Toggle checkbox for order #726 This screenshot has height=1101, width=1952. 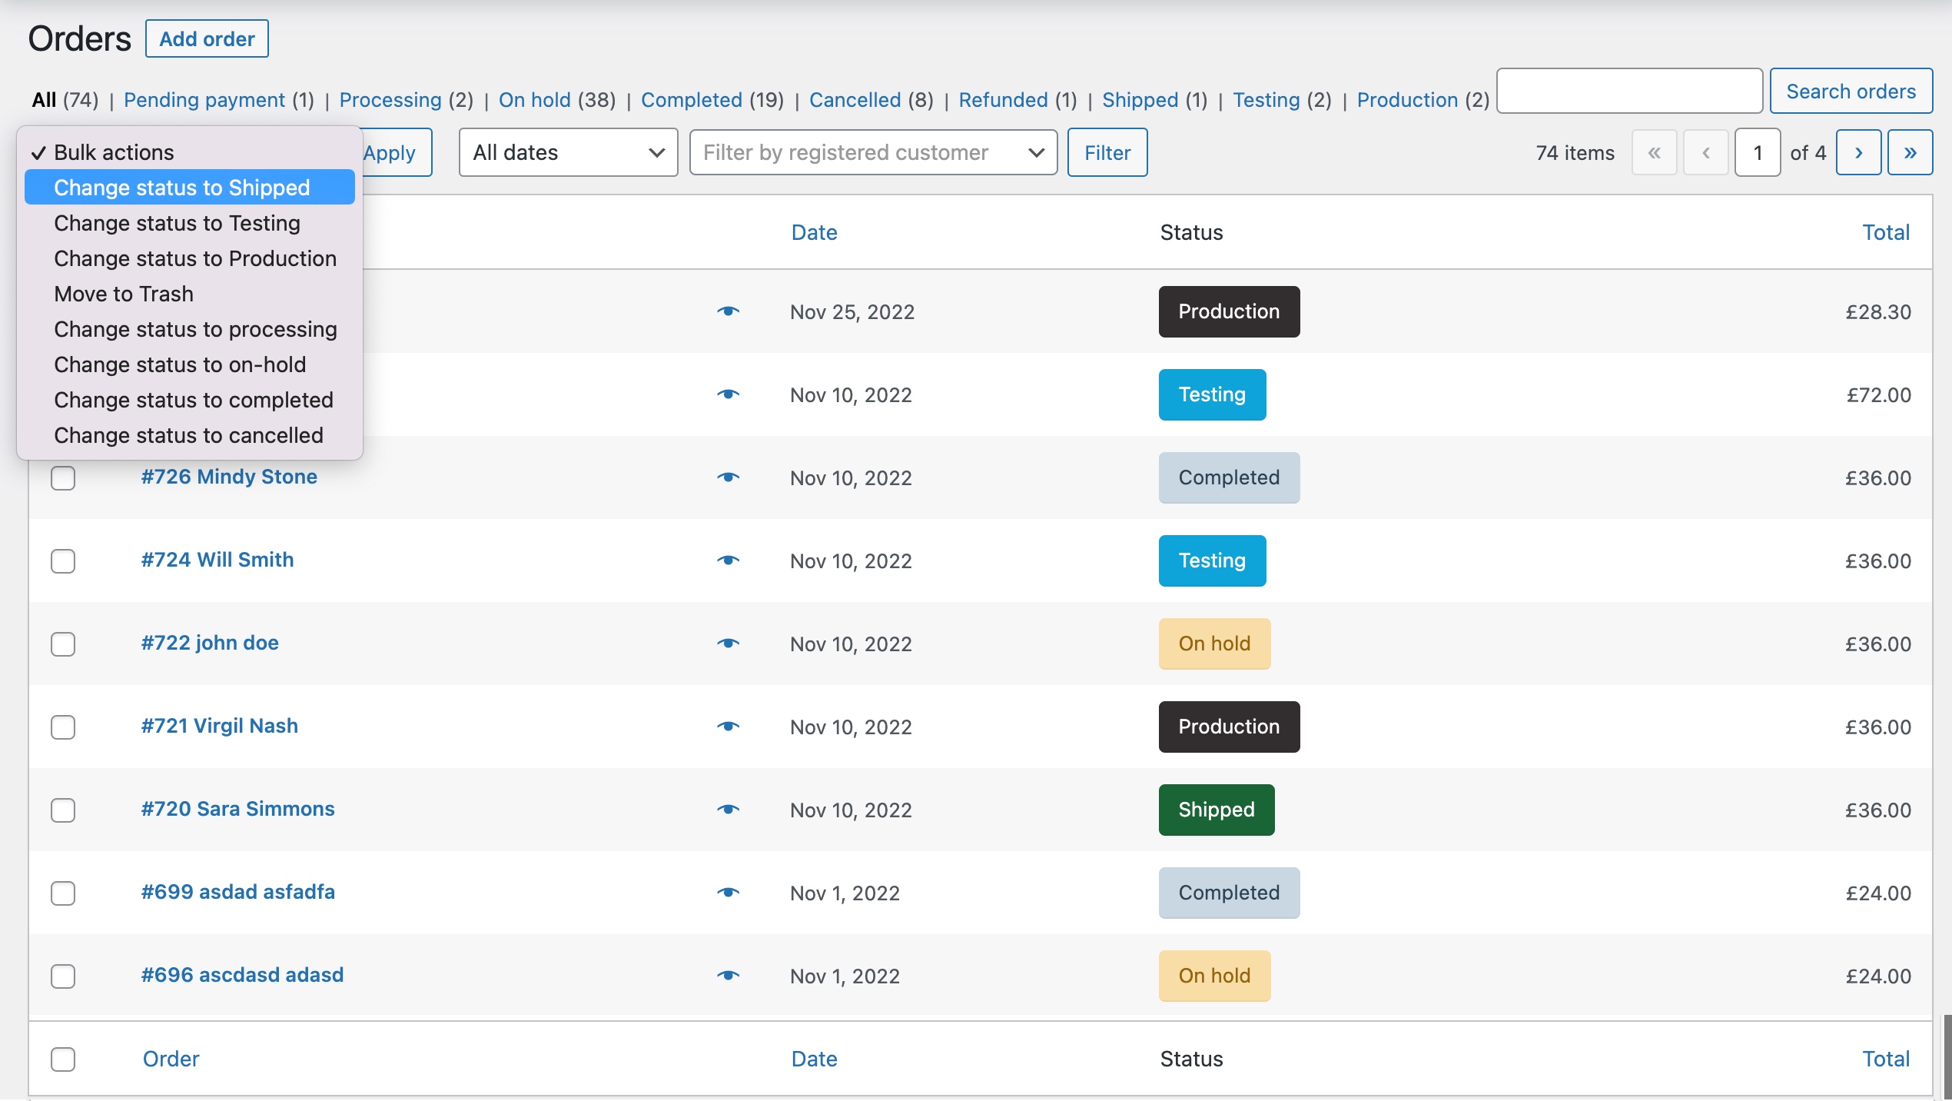[63, 477]
